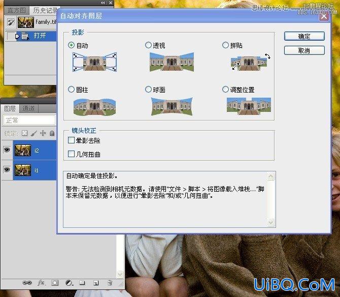Enable the 几何扭曲 checkbox

[x=71, y=154]
